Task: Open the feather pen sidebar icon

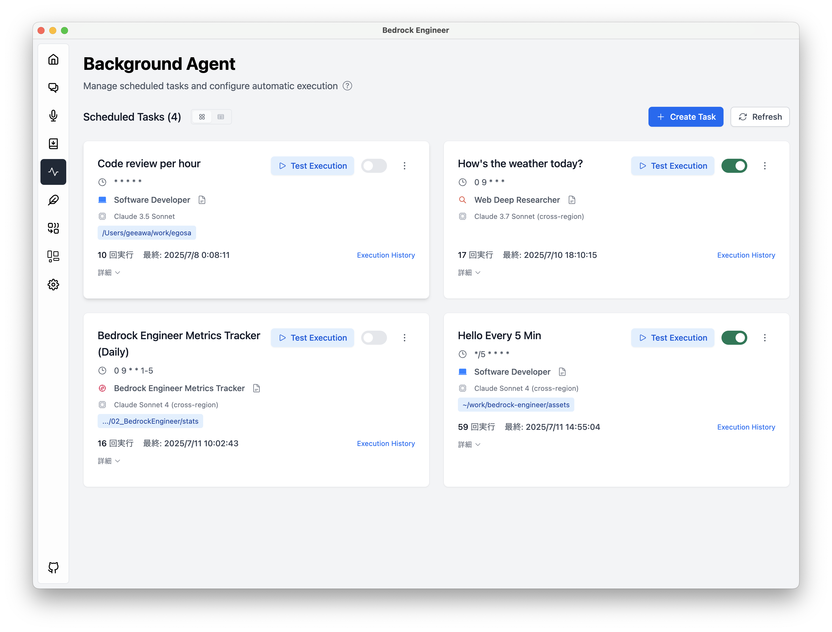Action: pos(53,200)
